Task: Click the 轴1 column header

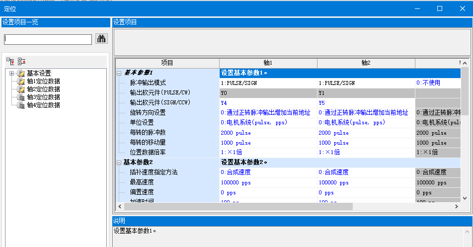Action: click(x=268, y=63)
